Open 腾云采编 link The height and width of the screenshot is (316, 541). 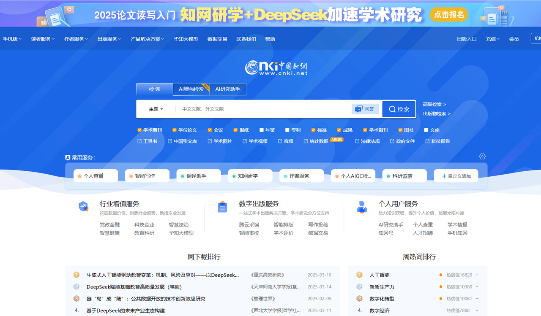pos(249,225)
